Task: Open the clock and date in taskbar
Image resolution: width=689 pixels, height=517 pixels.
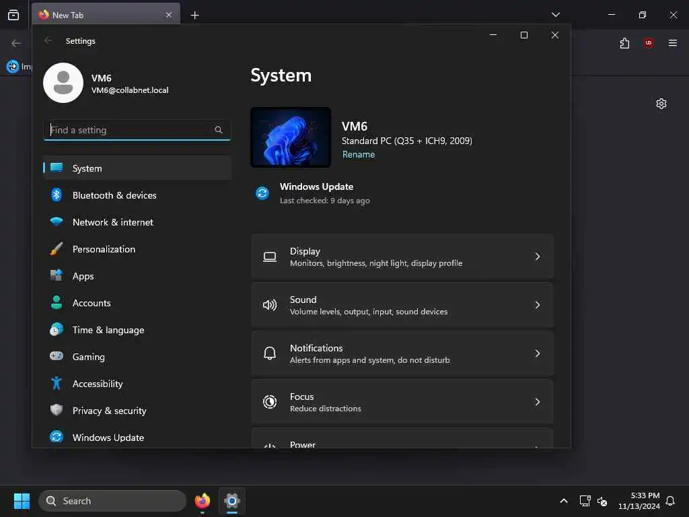Action: coord(639,501)
